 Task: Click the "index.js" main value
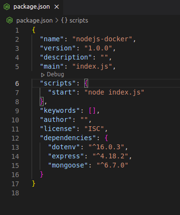92,67
